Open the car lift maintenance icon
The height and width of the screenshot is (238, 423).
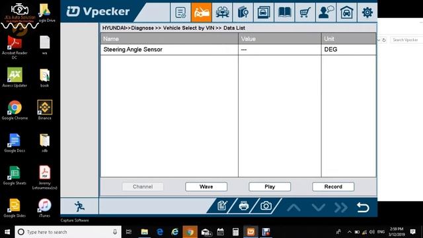click(x=222, y=13)
